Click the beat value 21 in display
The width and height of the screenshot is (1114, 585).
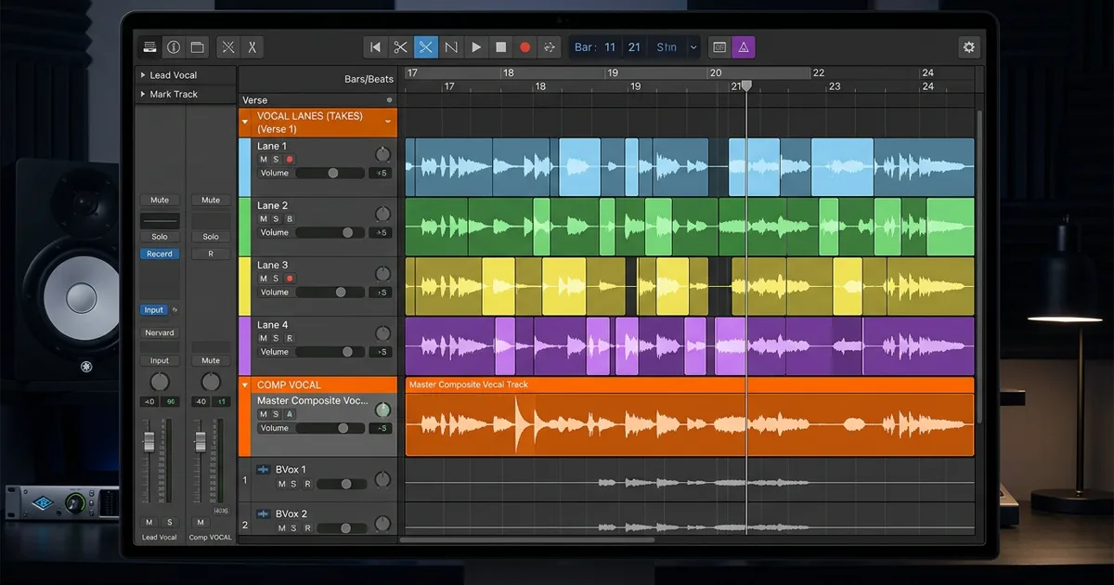pyautogui.click(x=634, y=47)
